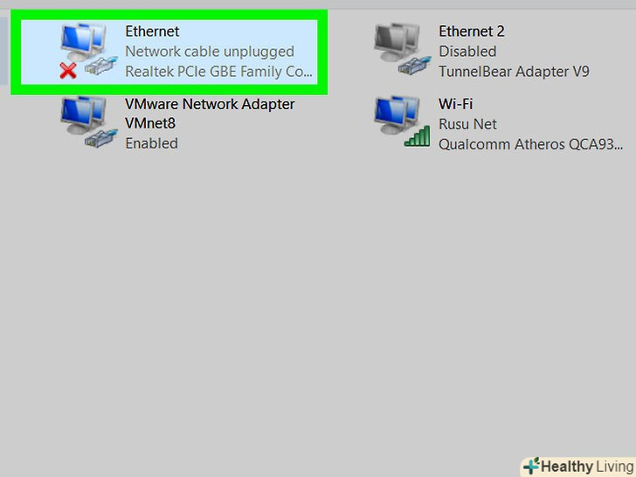
Task: Click the red X unplugged status icon
Action: pos(68,71)
